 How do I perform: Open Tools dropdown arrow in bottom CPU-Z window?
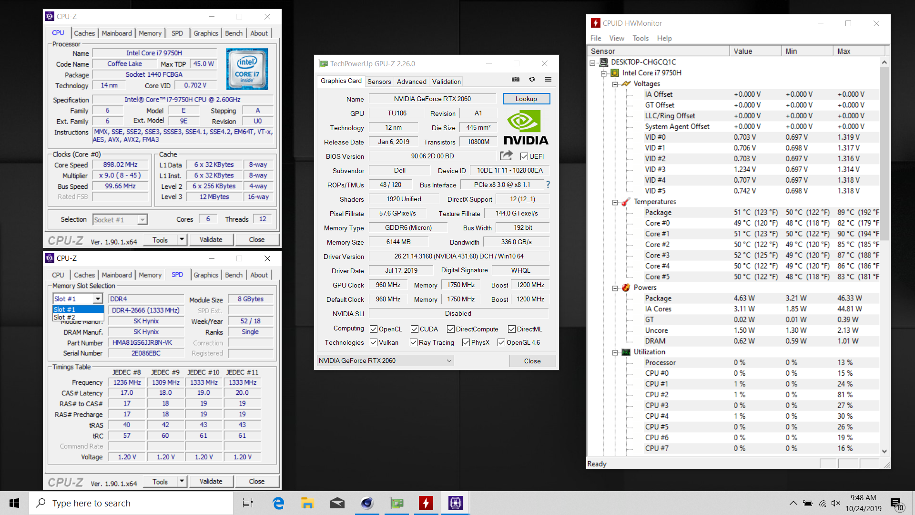point(182,481)
